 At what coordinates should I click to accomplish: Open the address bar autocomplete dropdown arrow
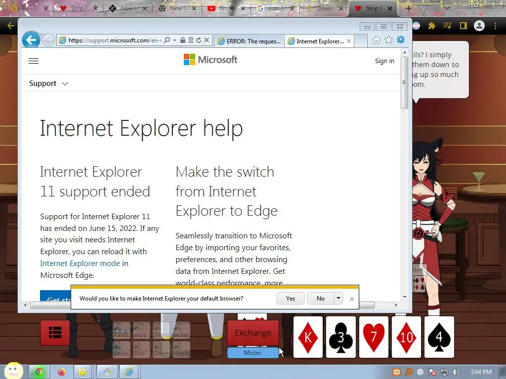click(x=174, y=40)
